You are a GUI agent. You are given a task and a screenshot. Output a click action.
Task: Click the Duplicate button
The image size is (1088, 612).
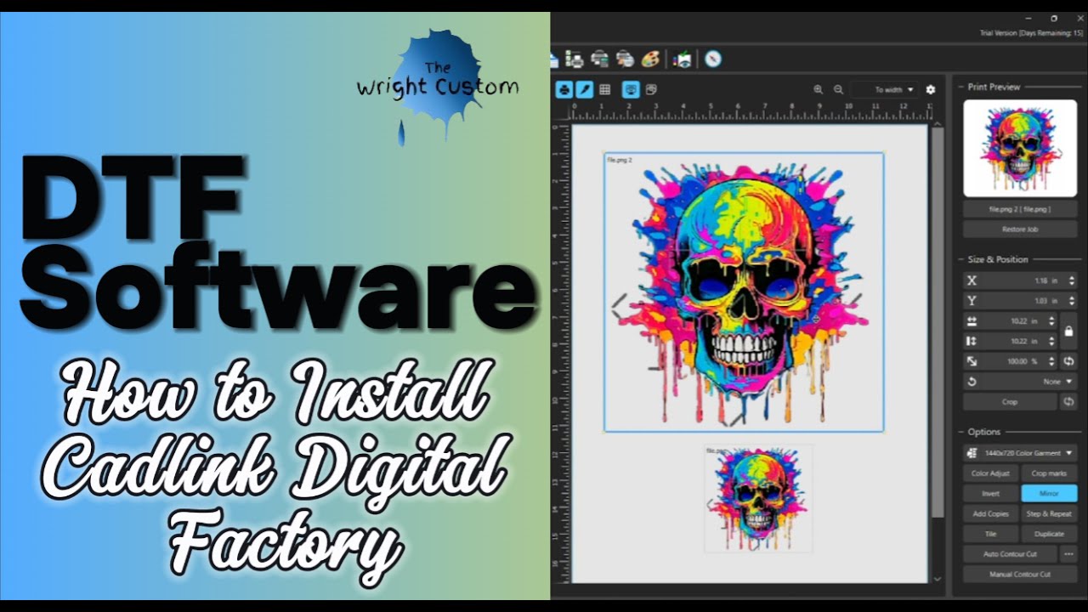(x=1049, y=535)
